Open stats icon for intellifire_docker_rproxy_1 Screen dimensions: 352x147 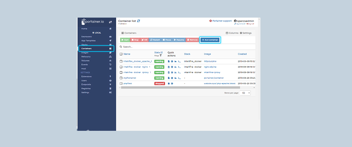175,72
